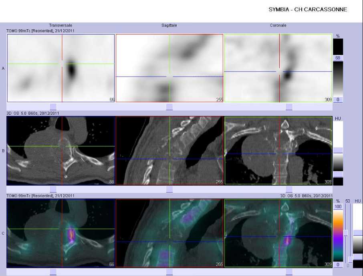Image resolution: width=363 pixels, height=276 pixels.
Task: Select the row C fused transversal image
Action: 61,233
